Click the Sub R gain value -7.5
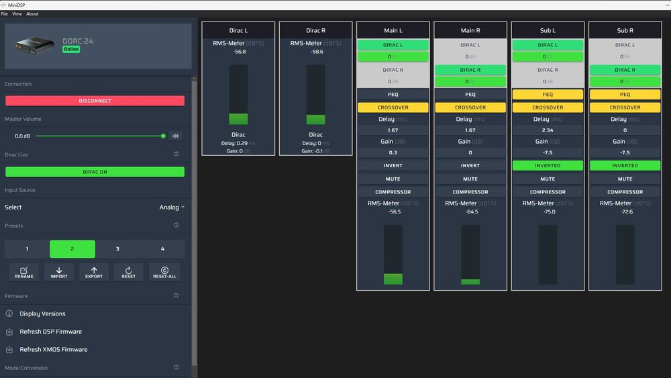 pyautogui.click(x=625, y=152)
